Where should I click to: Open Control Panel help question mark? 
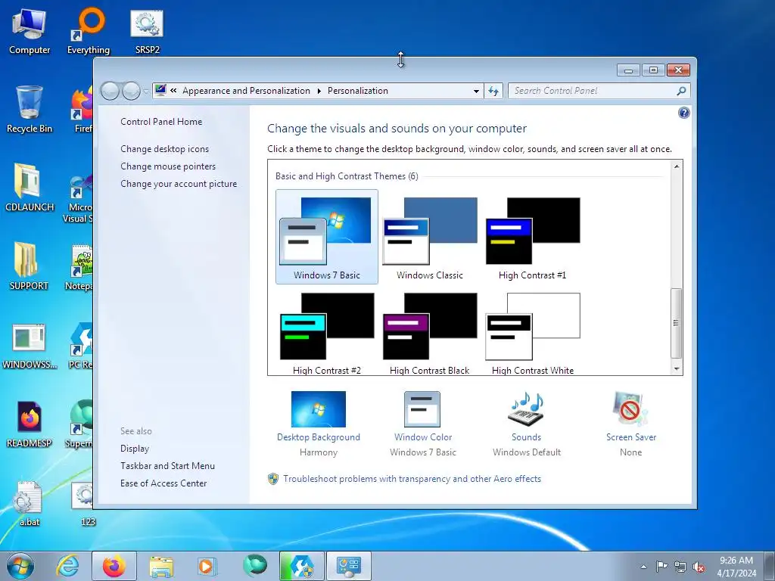(683, 113)
